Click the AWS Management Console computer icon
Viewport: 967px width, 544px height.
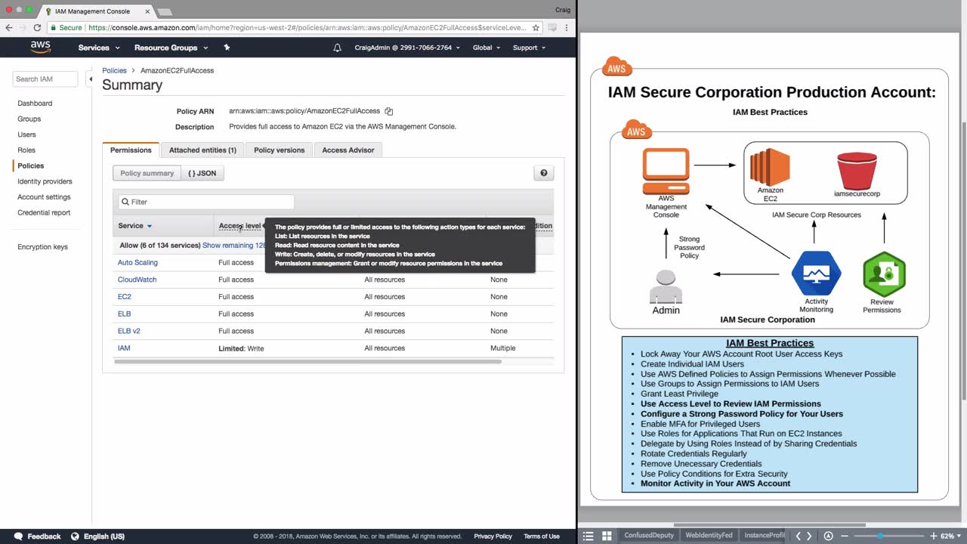click(666, 172)
